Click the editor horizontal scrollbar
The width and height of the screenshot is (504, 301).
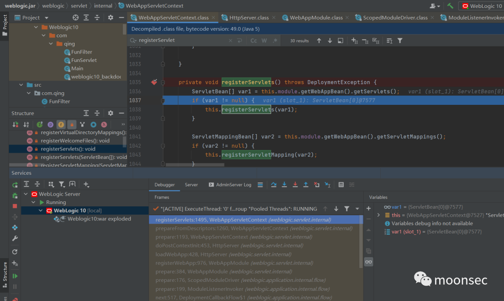[x=195, y=164]
